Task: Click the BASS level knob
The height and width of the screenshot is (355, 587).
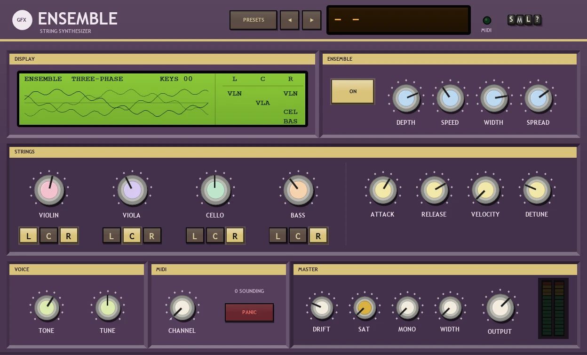Action: pyautogui.click(x=298, y=190)
